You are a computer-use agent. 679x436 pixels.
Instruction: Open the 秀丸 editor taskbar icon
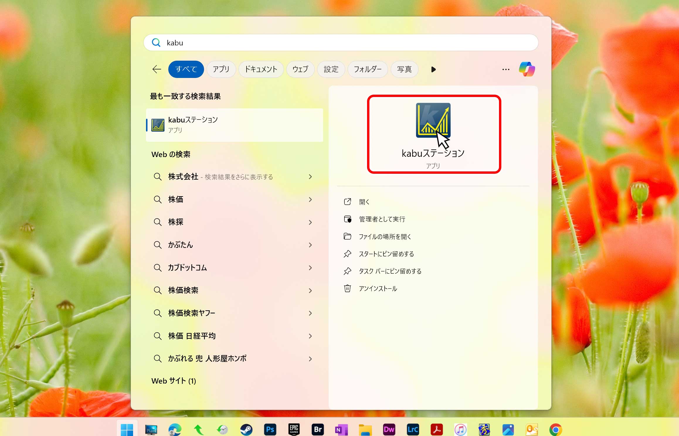[x=484, y=430]
